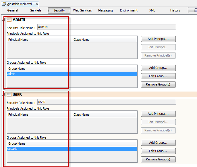Click Edit Principal in the ADMIN section
The width and height of the screenshot is (197, 167).
click(x=158, y=47)
